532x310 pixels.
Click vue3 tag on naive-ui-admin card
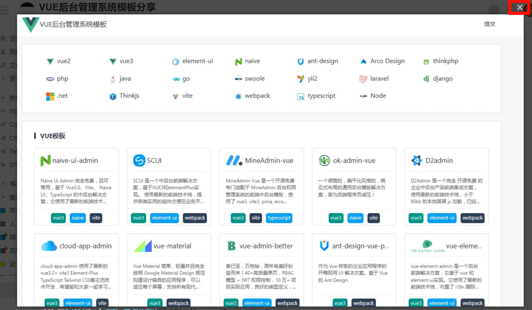tap(58, 218)
